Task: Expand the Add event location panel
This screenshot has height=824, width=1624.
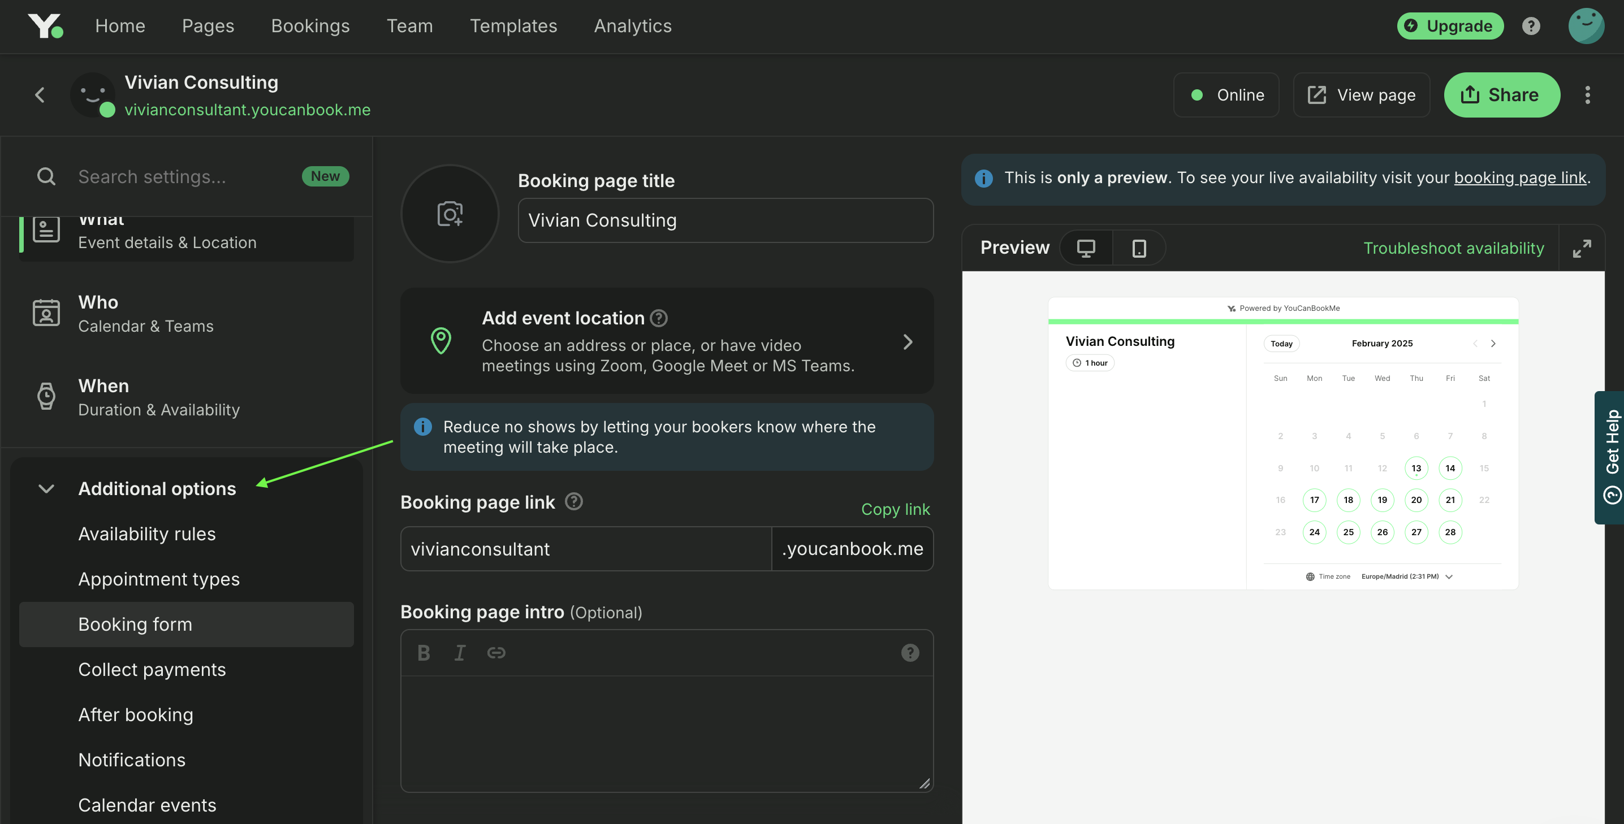Action: [x=908, y=341]
